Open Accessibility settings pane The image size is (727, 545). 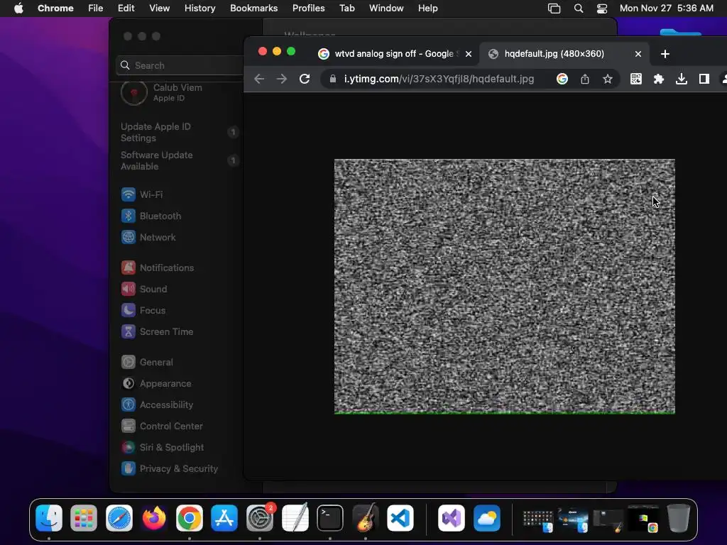157,405
